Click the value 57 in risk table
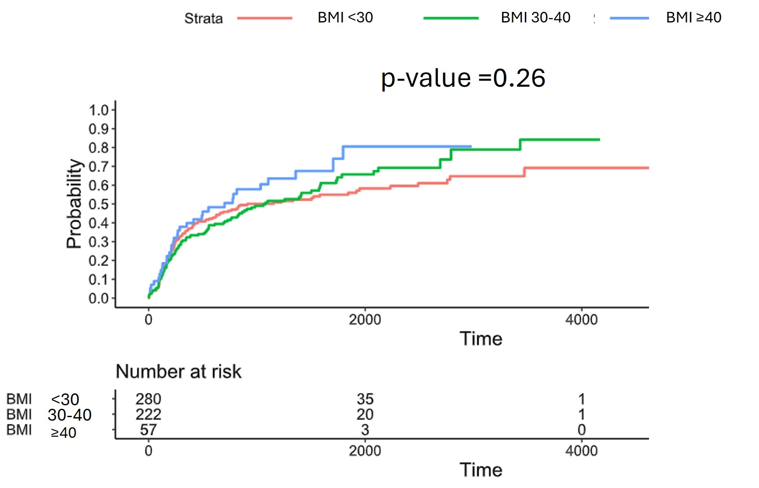 148,430
